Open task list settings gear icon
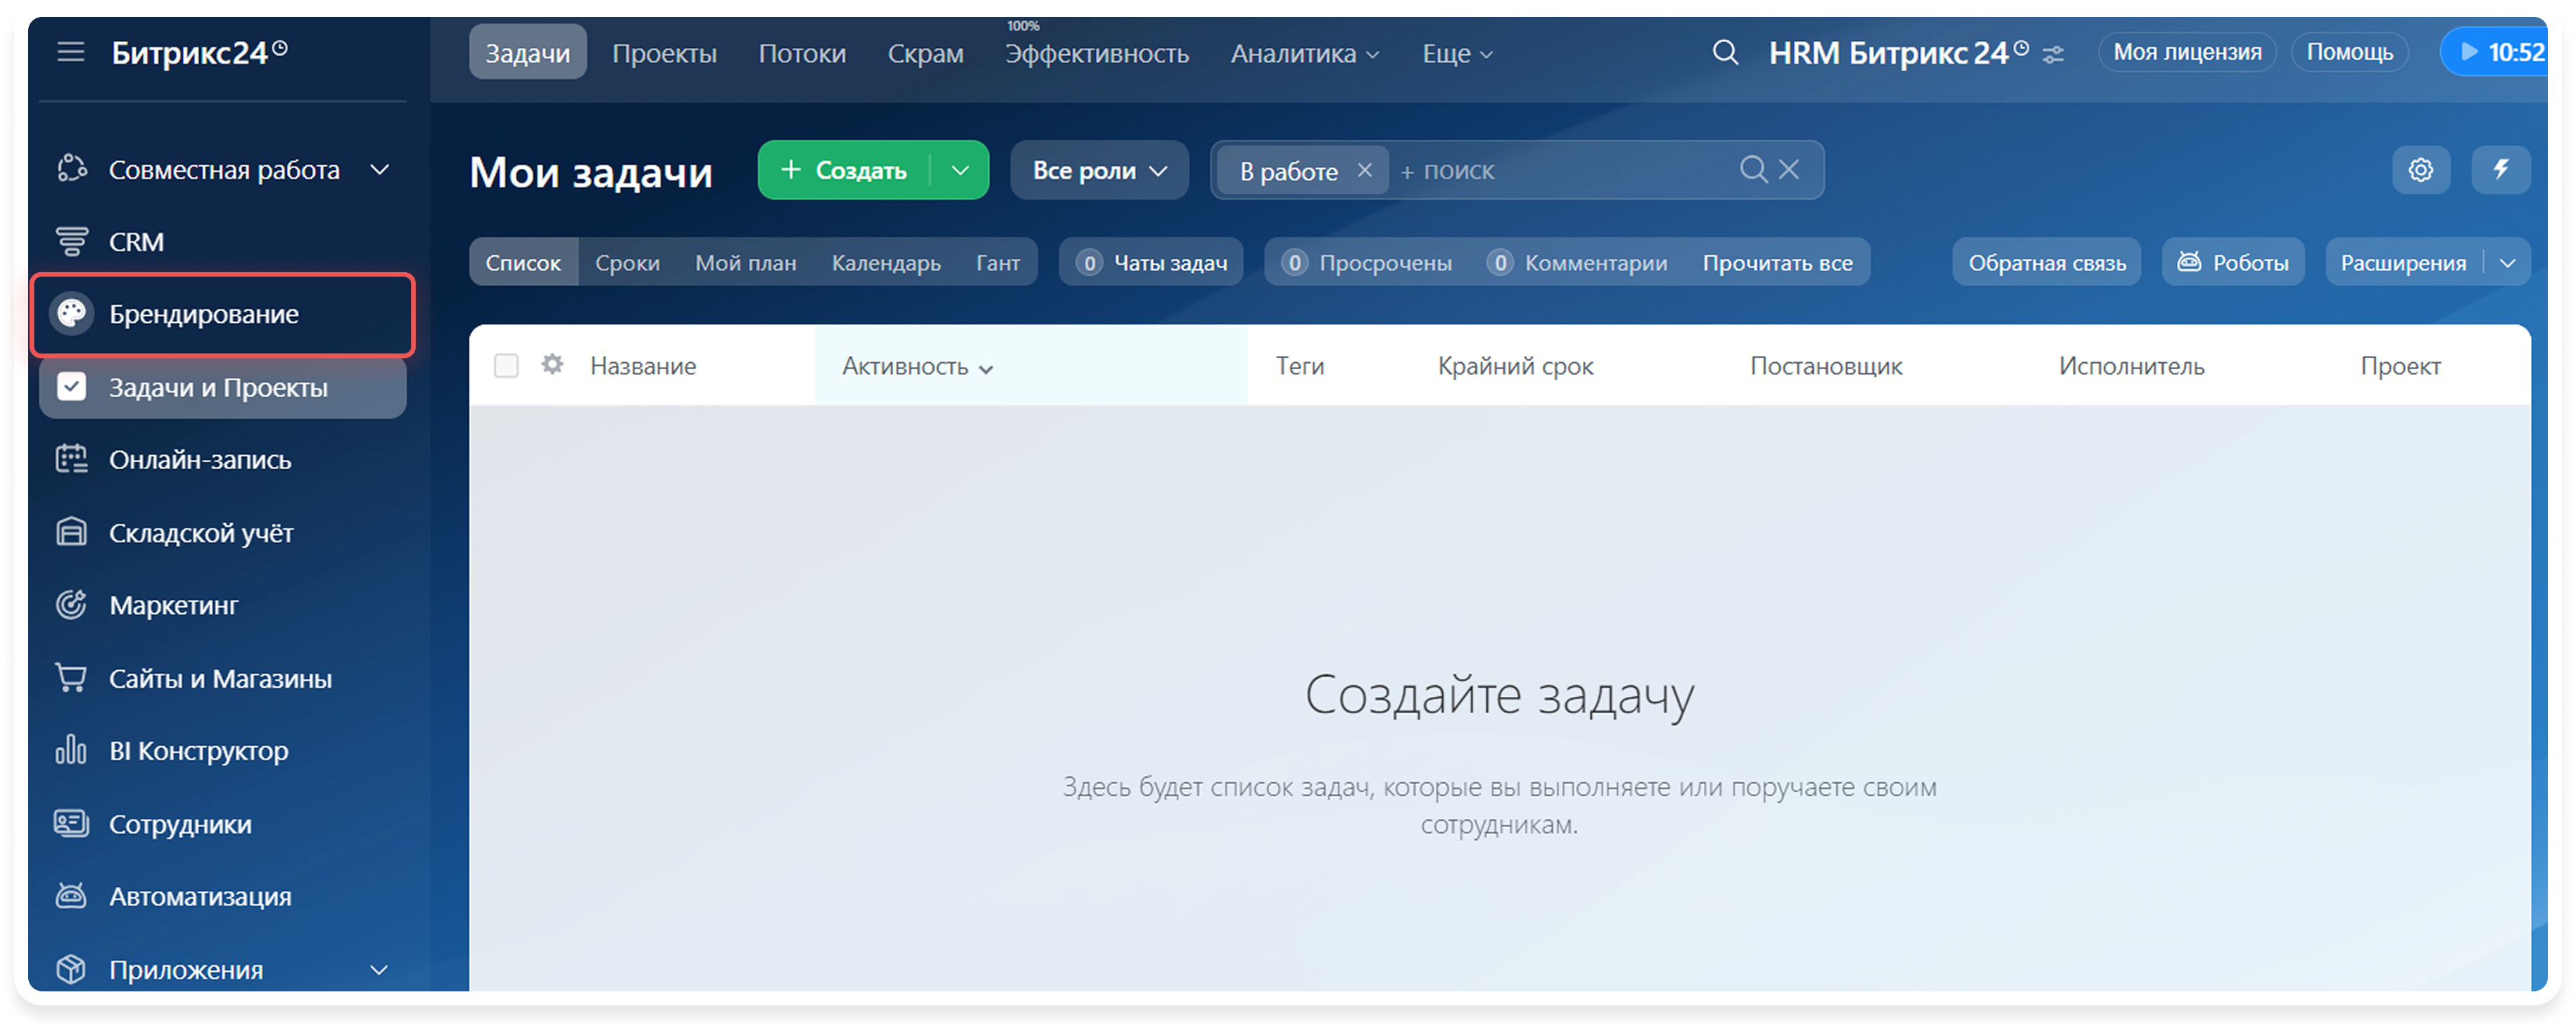Viewport: 2576px width, 1031px height. (2421, 169)
